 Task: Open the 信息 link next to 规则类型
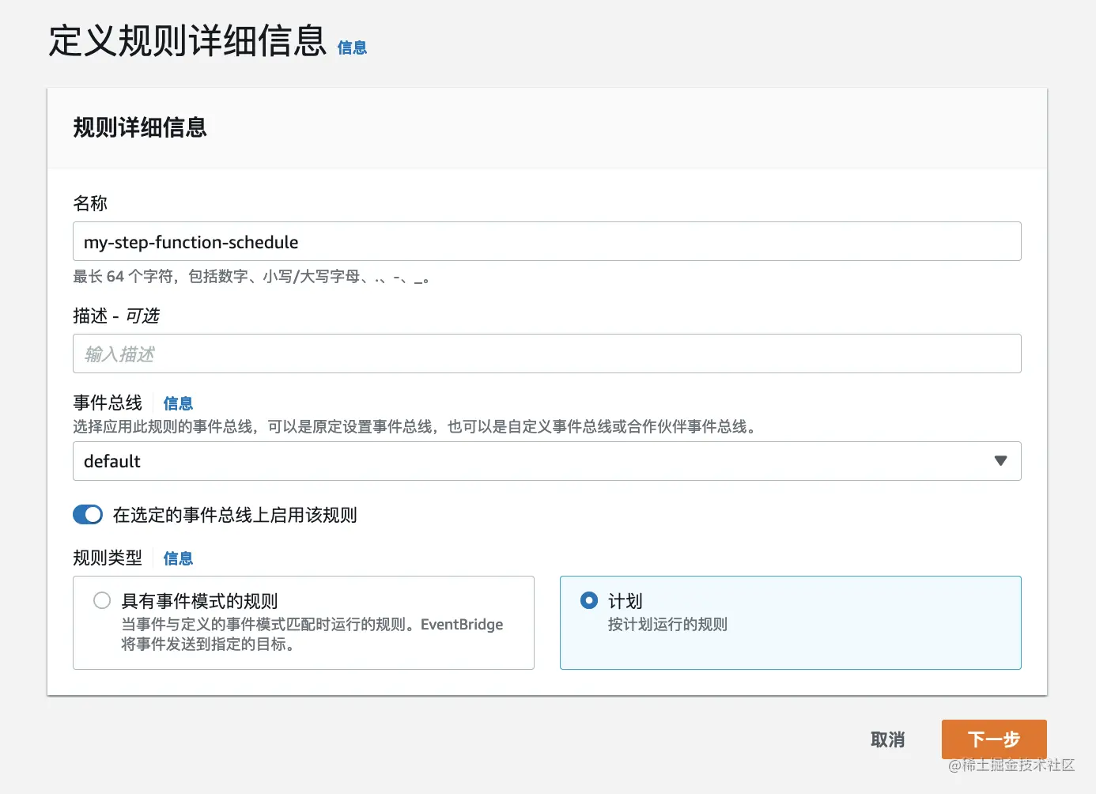point(178,558)
